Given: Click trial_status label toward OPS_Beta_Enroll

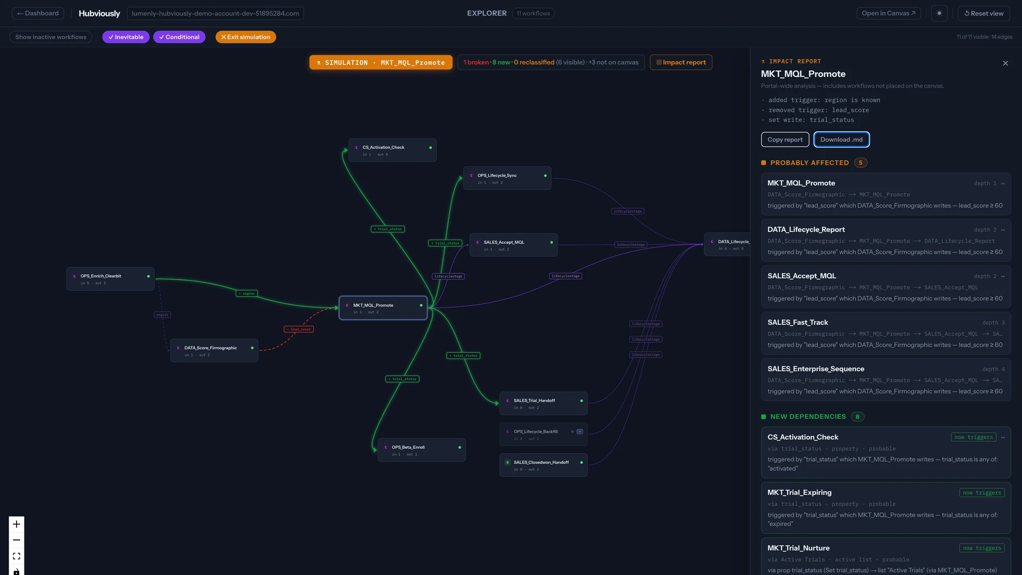Looking at the screenshot, I should click(x=402, y=379).
